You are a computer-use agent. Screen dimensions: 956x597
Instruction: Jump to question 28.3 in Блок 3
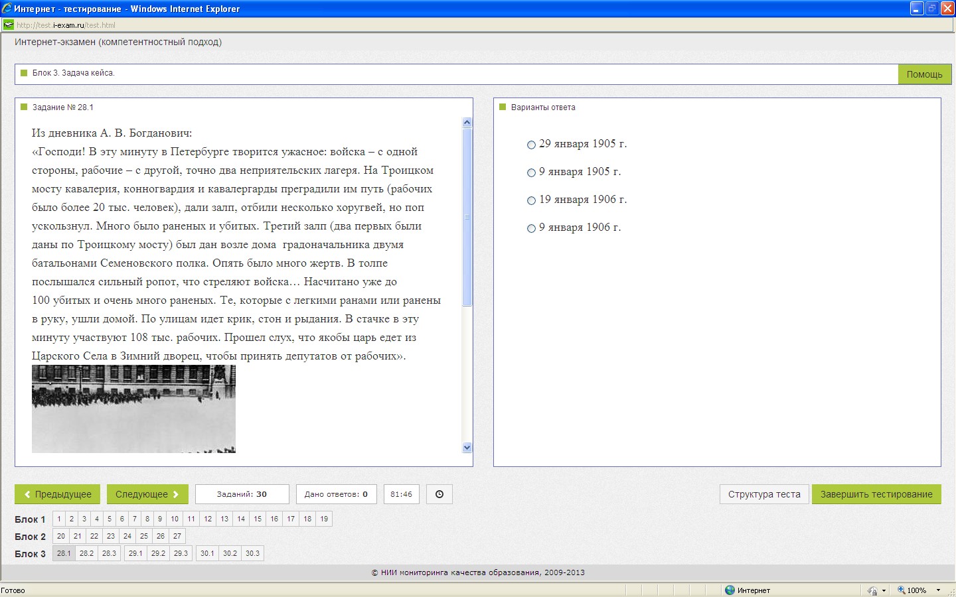pos(109,553)
